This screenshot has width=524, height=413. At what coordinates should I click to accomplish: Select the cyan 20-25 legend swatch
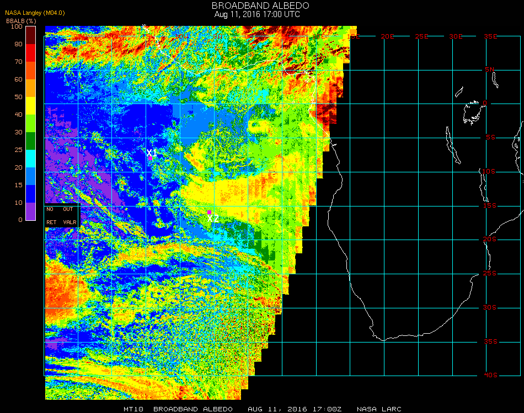(x=31, y=159)
